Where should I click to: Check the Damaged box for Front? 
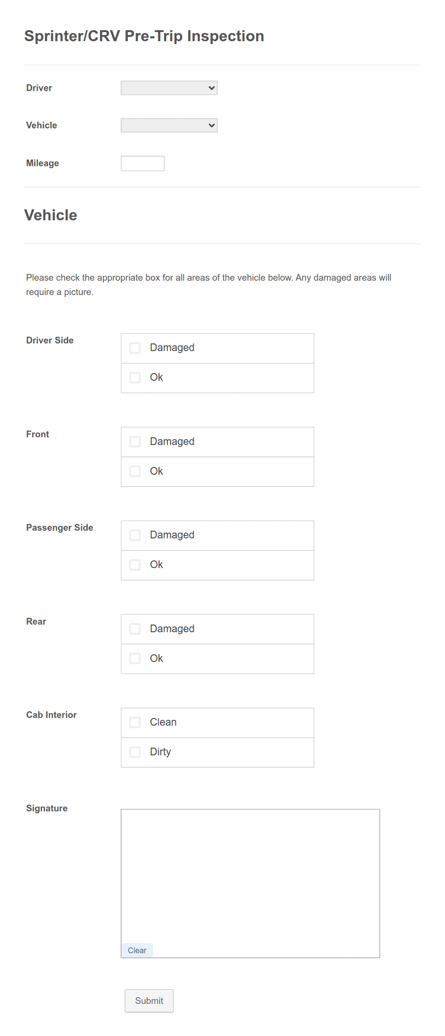click(135, 441)
